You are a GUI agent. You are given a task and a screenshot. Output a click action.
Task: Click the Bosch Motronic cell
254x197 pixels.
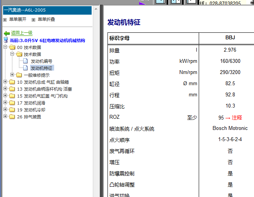pyautogui.click(x=230, y=128)
